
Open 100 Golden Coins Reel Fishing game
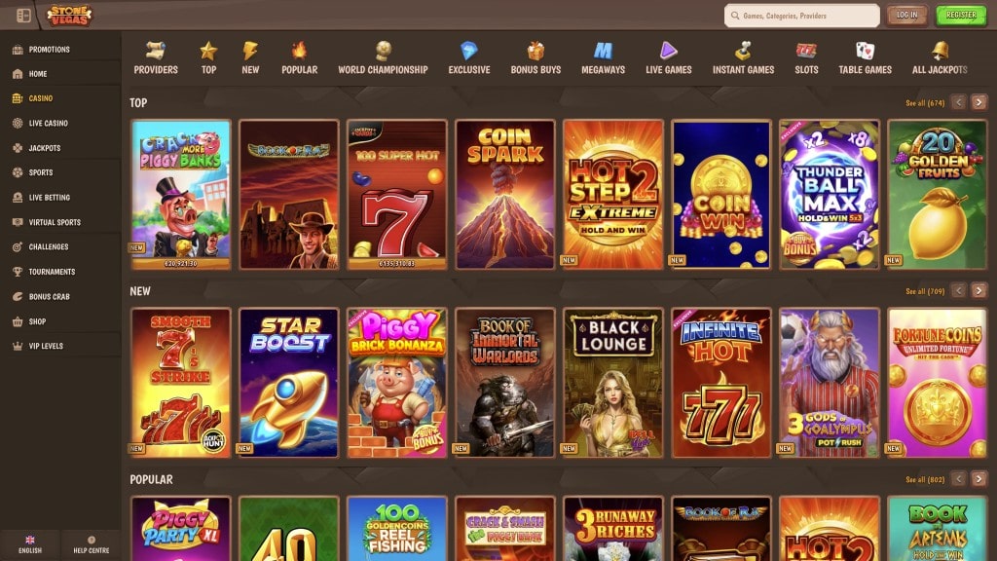[397, 529]
